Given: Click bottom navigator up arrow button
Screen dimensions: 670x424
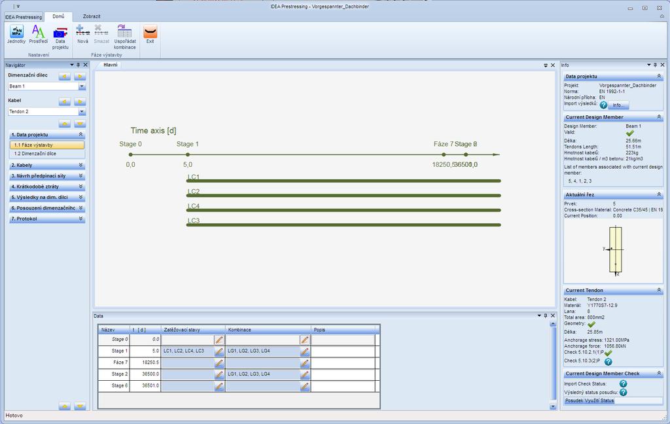Looking at the screenshot, I should coord(65,406).
